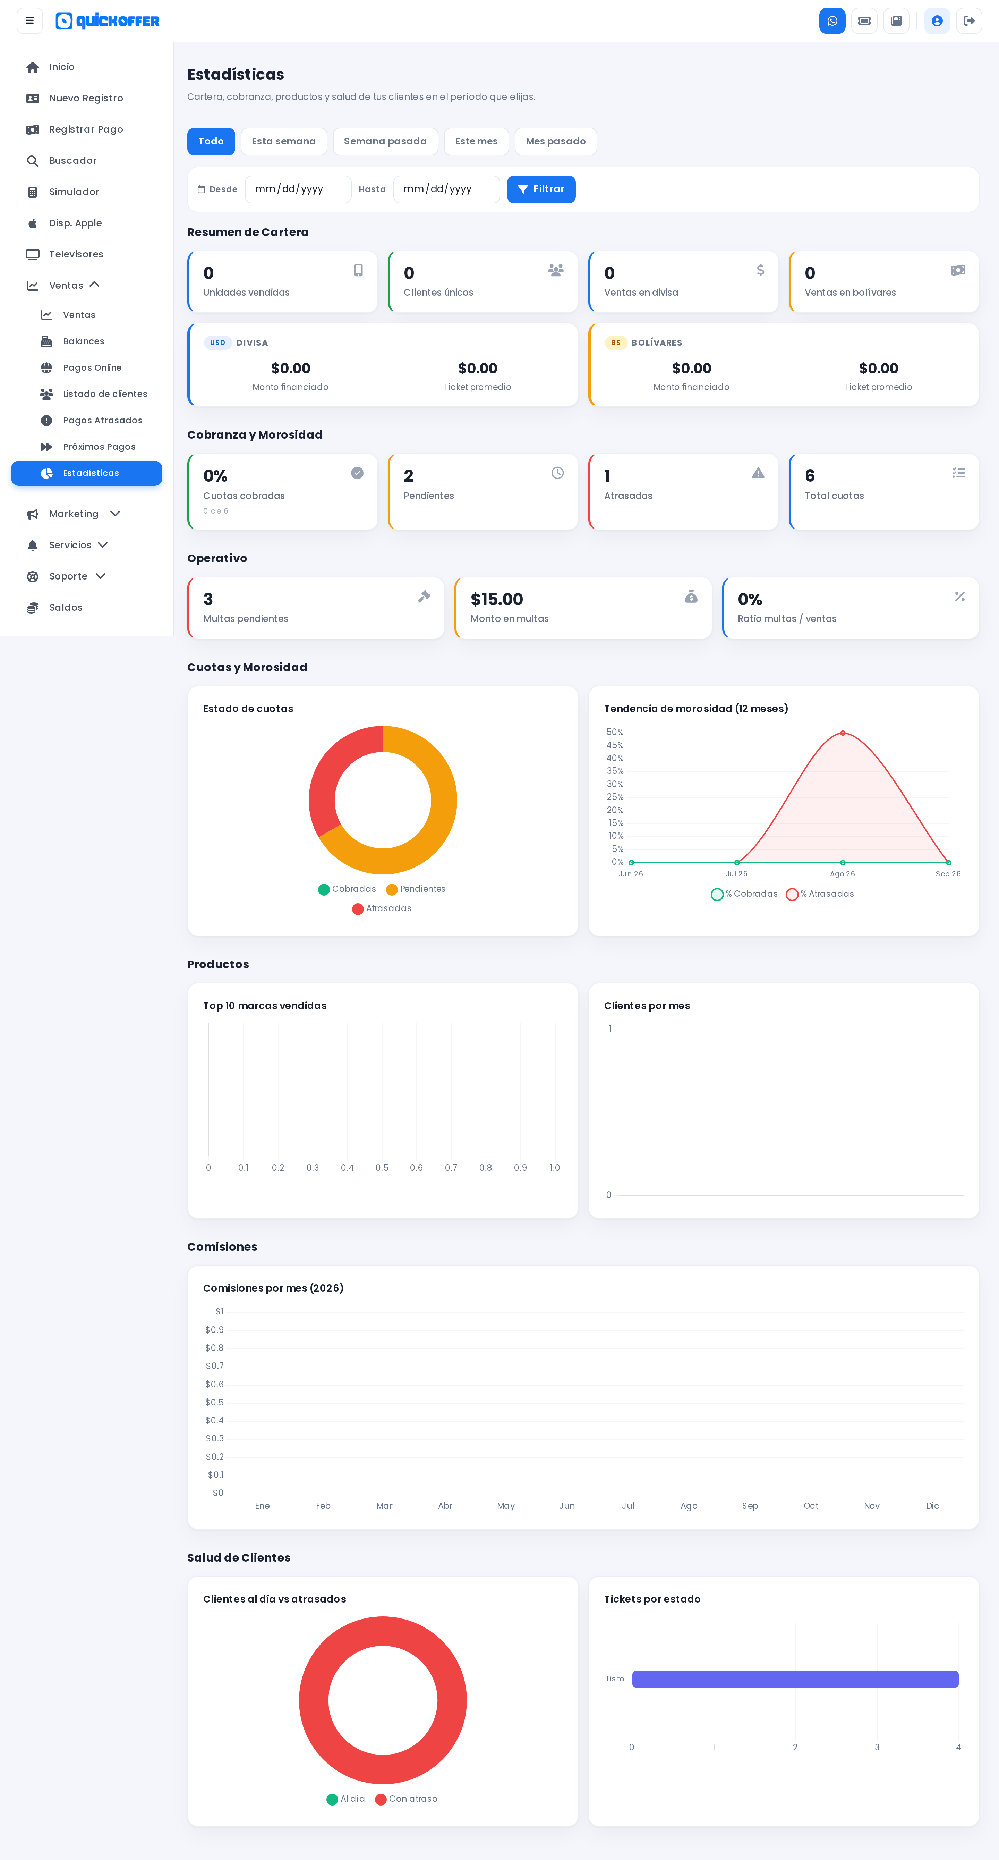999x1860 pixels.
Task: Expand the Soporte submenu chevron
Action: 100,576
